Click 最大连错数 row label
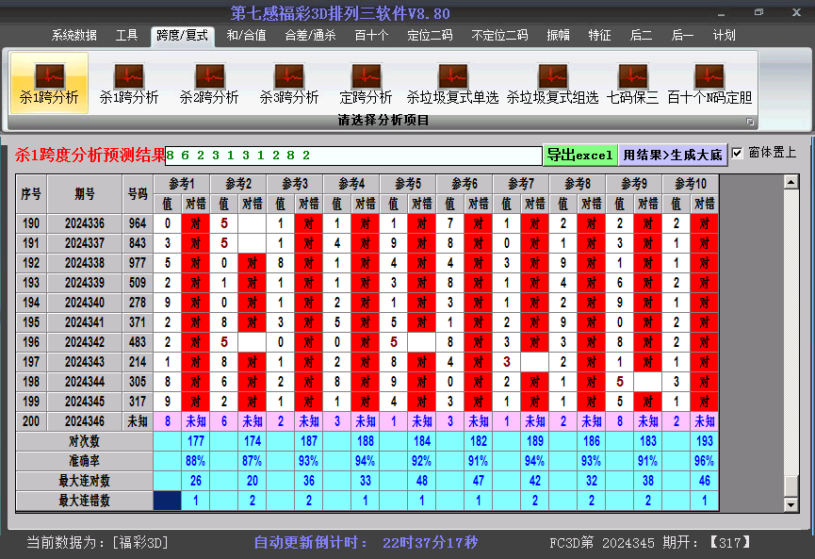The height and width of the screenshot is (559, 815). pyautogui.click(x=84, y=501)
